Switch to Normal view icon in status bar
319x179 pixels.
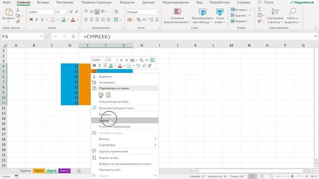253,176
